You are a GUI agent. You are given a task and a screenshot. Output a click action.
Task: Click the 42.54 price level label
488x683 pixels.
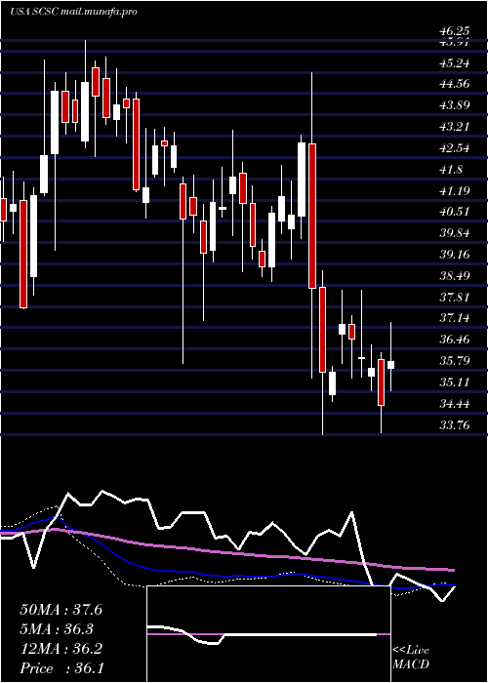455,148
